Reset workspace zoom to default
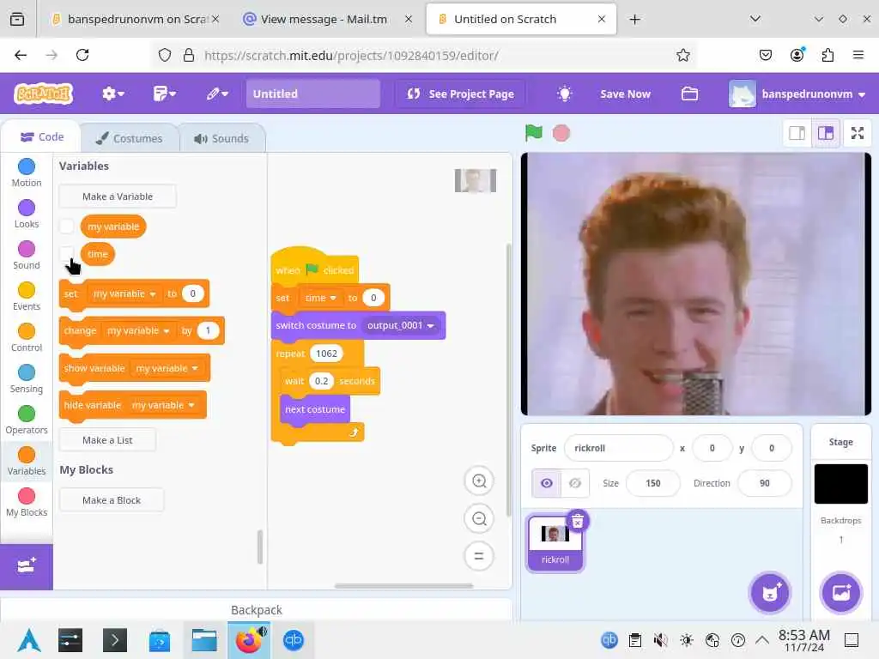879x659 pixels. tap(479, 556)
